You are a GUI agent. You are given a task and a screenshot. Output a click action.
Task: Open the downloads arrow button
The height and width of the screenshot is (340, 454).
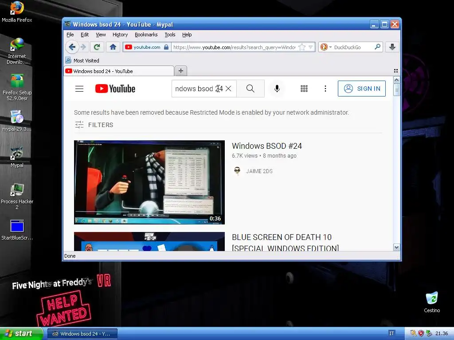(x=392, y=47)
